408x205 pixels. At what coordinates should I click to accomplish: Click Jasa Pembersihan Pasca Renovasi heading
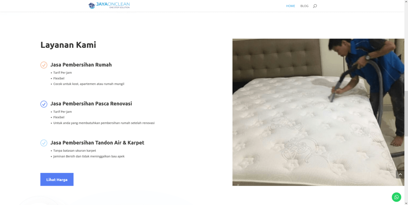[x=91, y=103]
